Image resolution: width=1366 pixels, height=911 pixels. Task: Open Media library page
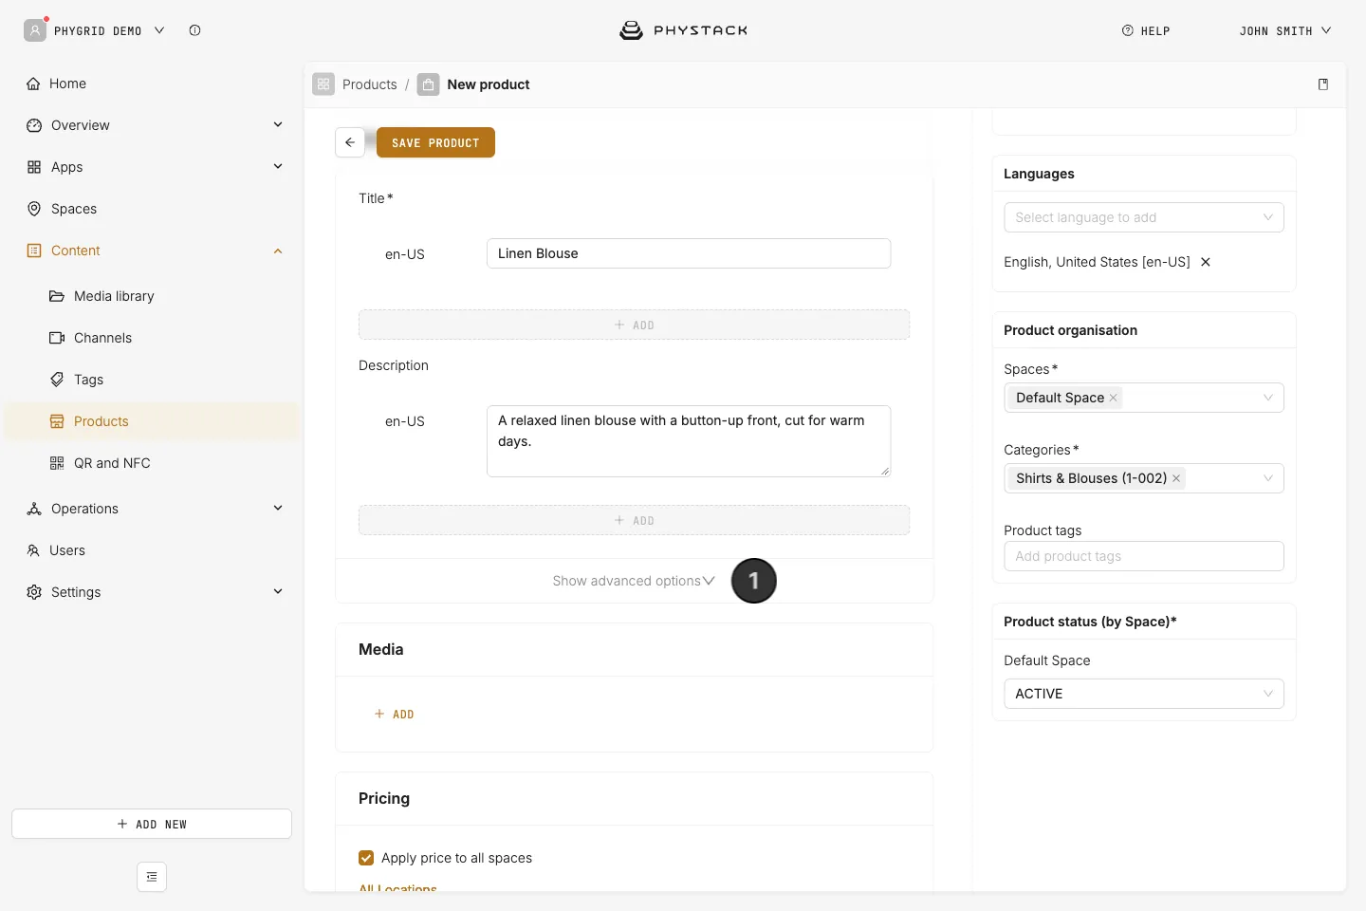pyautogui.click(x=152, y=296)
